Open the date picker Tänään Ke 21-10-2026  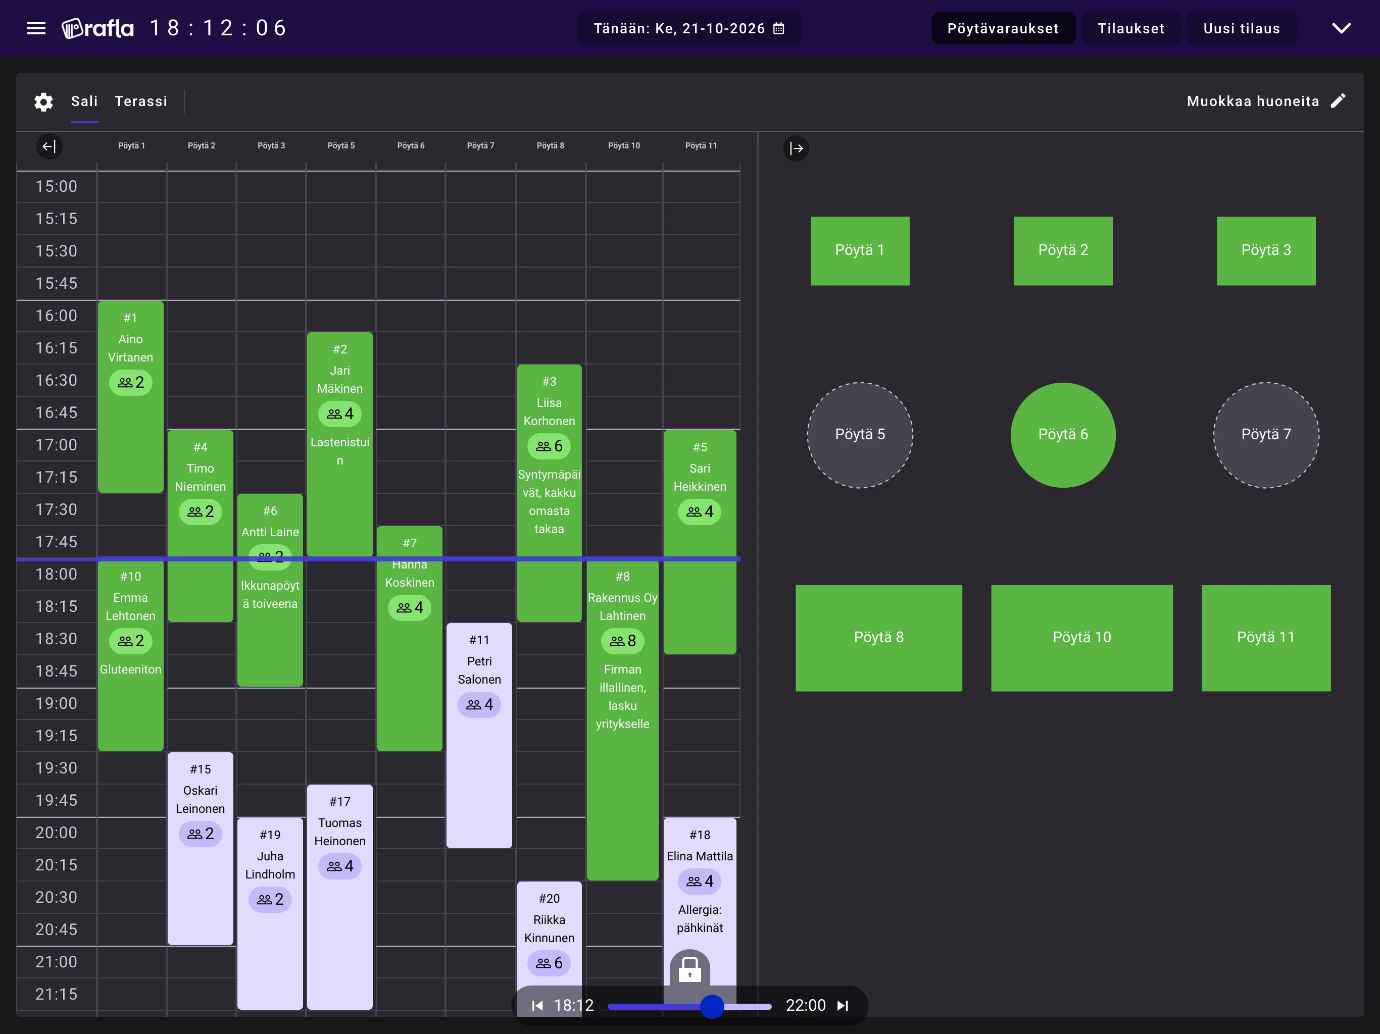pos(689,29)
